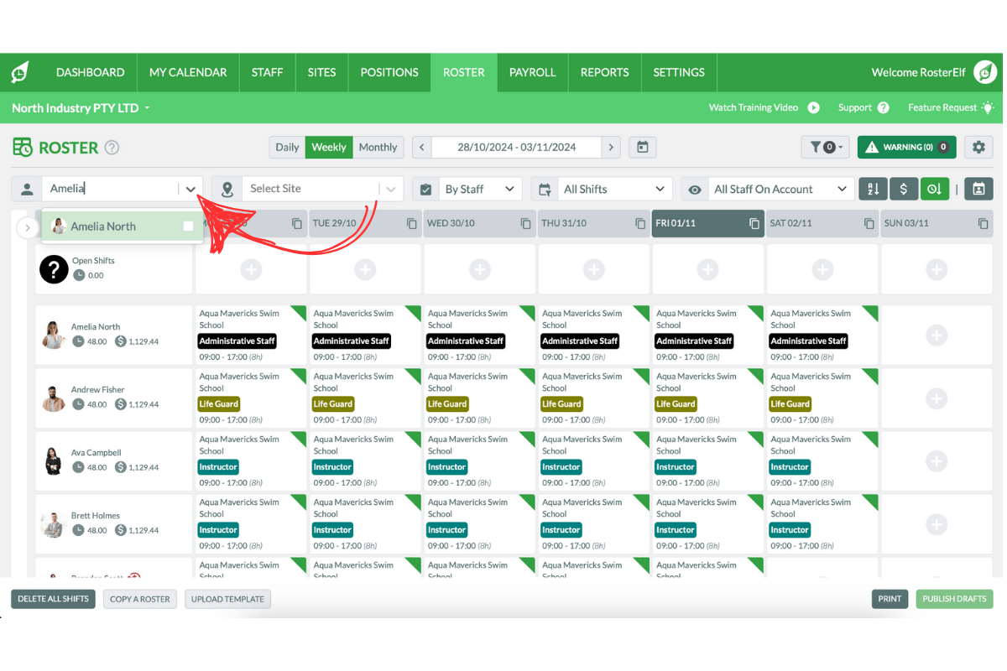Go to the Sites menu

point(321,72)
